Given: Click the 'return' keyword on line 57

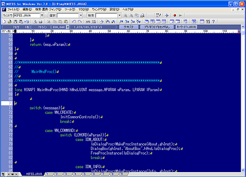Looking at the screenshot, I should [x=36, y=45].
